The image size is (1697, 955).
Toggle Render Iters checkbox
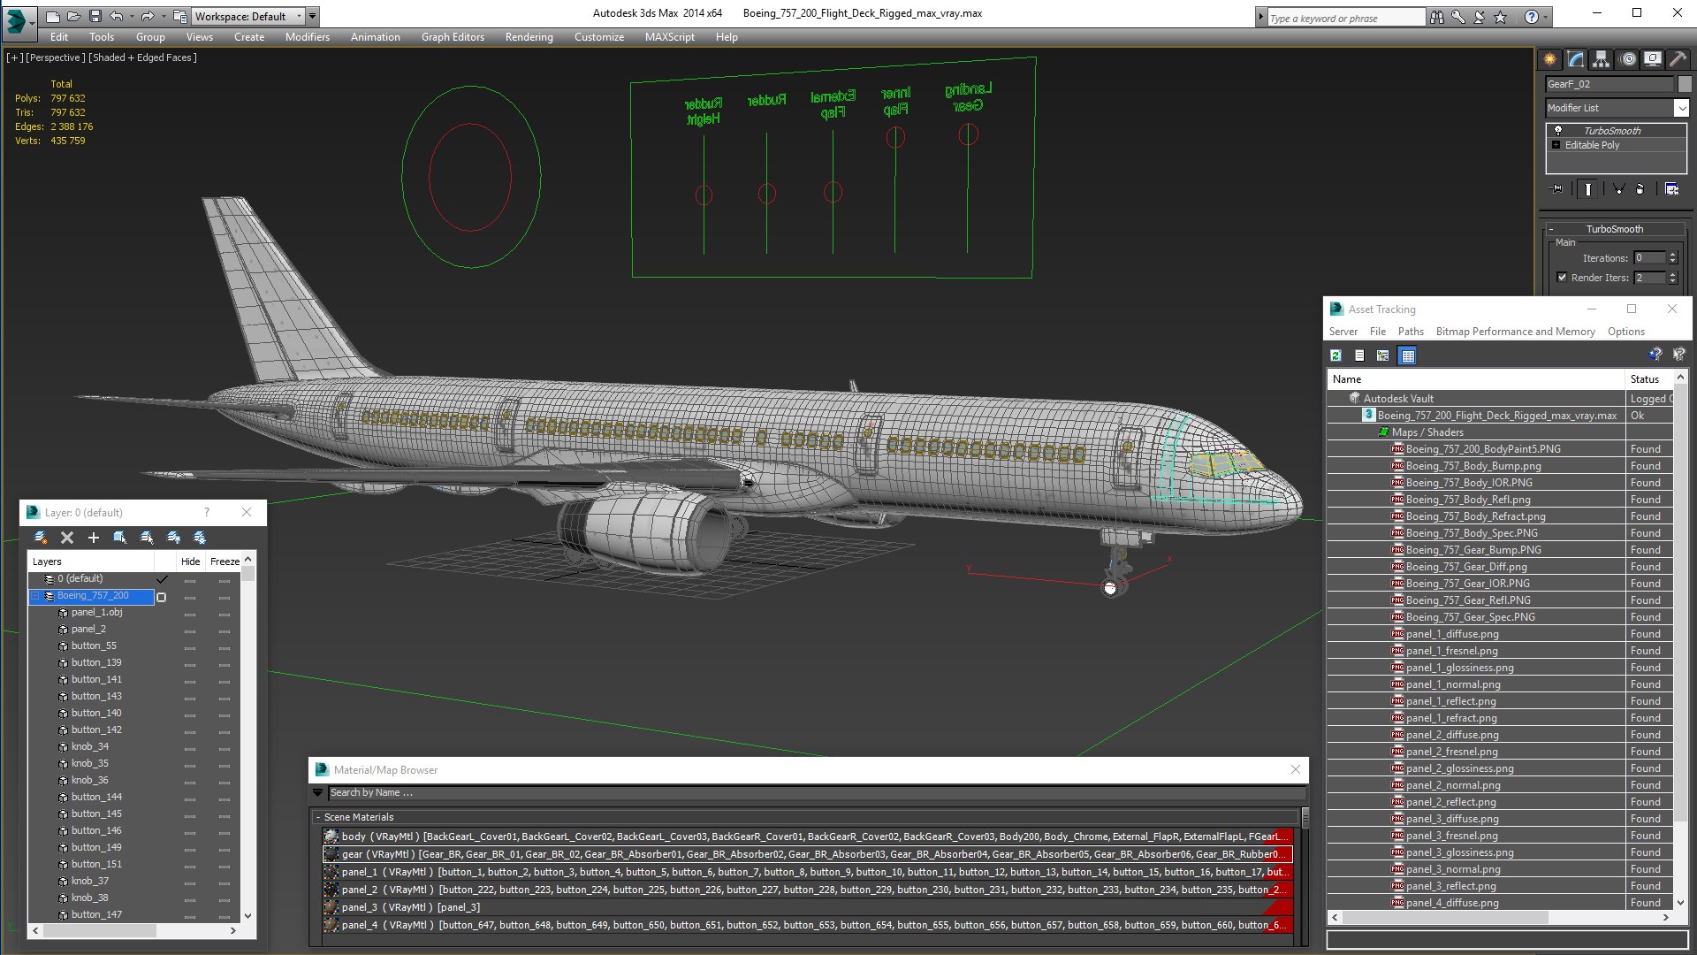pos(1562,278)
